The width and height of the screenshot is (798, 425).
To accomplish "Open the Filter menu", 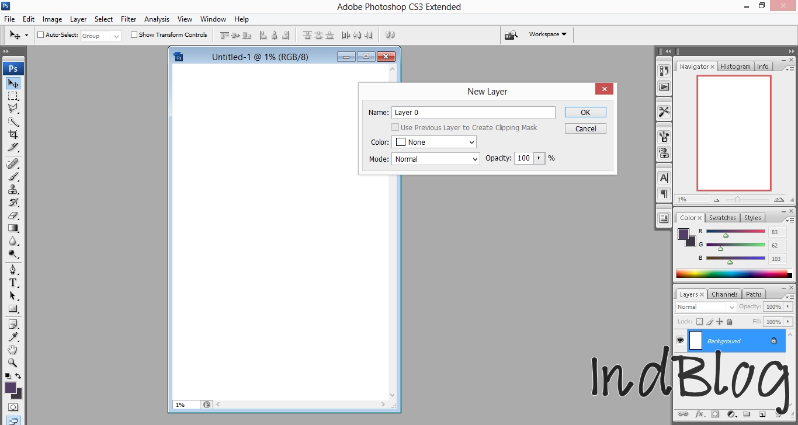I will pos(129,19).
